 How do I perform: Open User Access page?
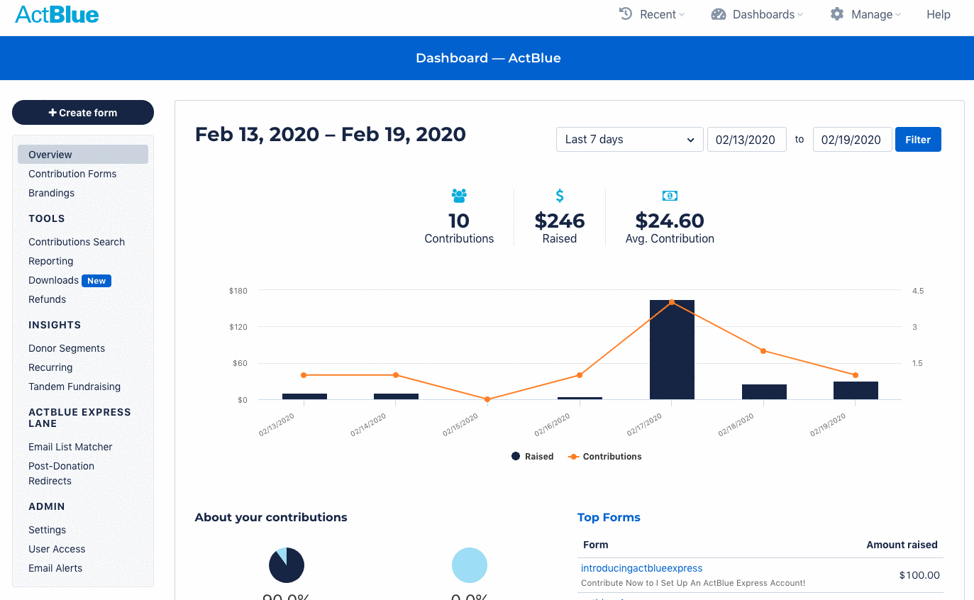point(57,549)
